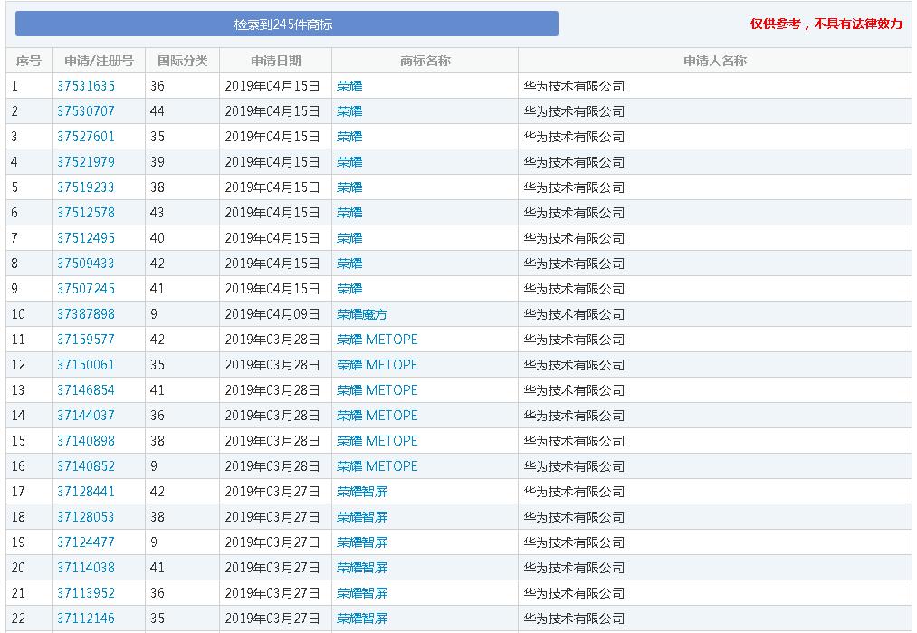Viewport: 917px width, 633px height.
Task: Click the 检索到245件商标 results bar
Action: pyautogui.click(x=286, y=24)
